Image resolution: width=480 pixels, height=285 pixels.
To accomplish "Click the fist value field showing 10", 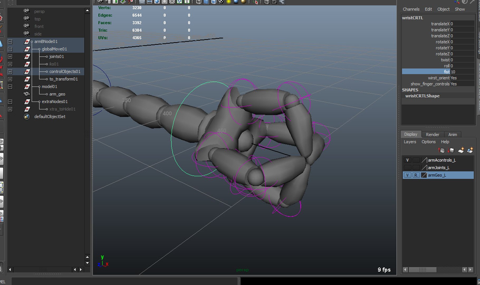I will (462, 72).
